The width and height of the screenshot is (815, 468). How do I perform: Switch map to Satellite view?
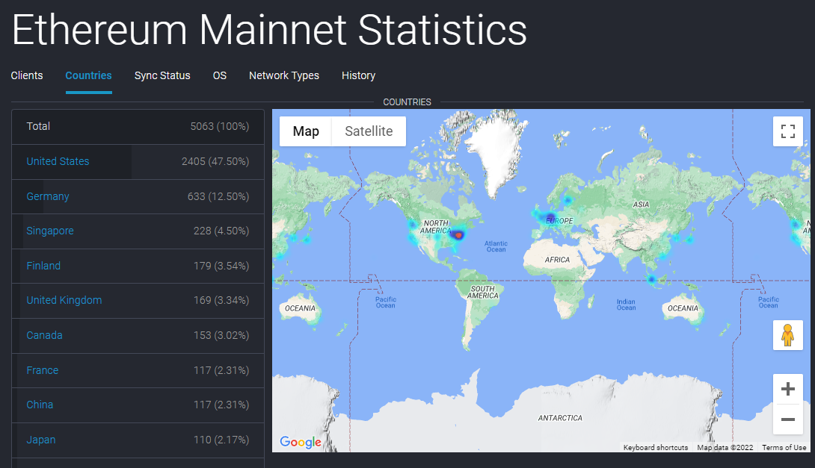click(x=369, y=131)
